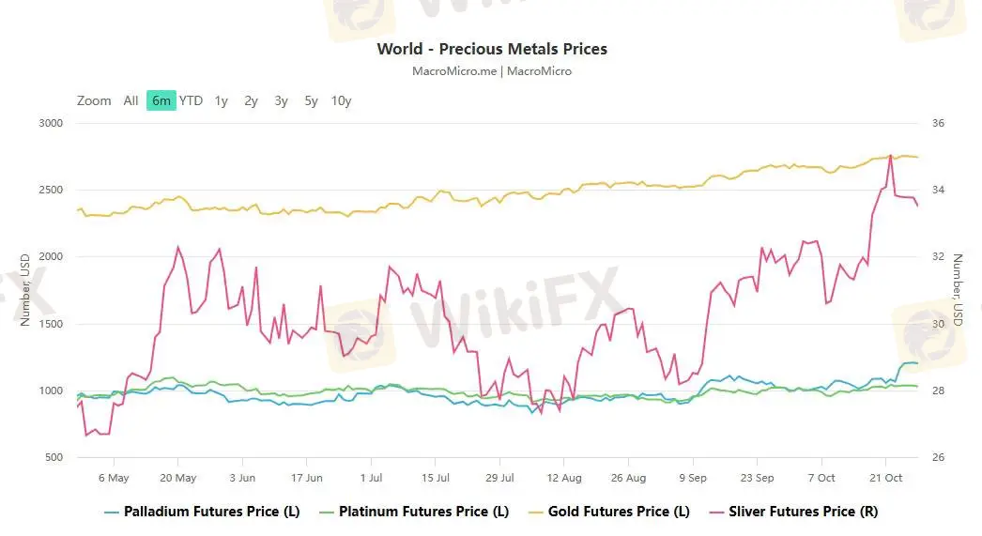Switch zoom to YTD

click(x=191, y=100)
